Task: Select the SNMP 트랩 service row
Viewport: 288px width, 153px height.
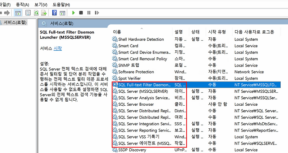Action: [x=129, y=65]
